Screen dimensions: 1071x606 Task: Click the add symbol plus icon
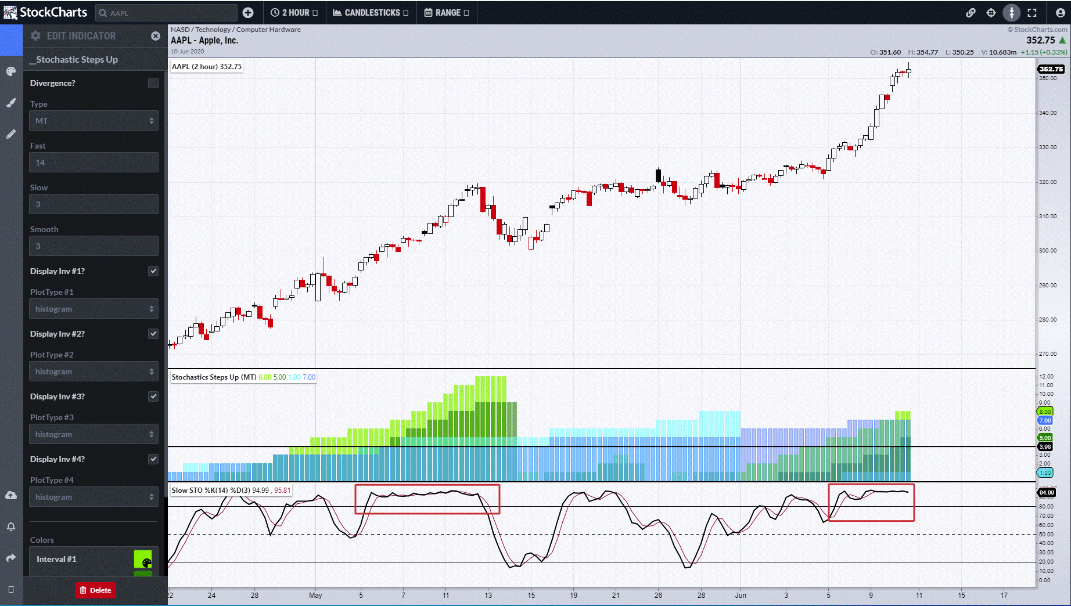(x=248, y=13)
